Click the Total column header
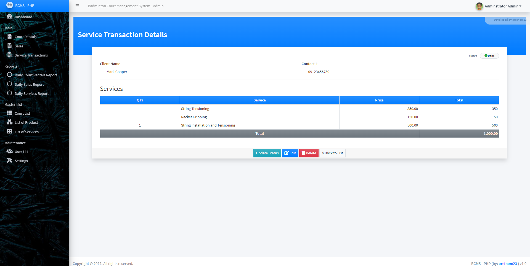The image size is (530, 266). [x=459, y=100]
